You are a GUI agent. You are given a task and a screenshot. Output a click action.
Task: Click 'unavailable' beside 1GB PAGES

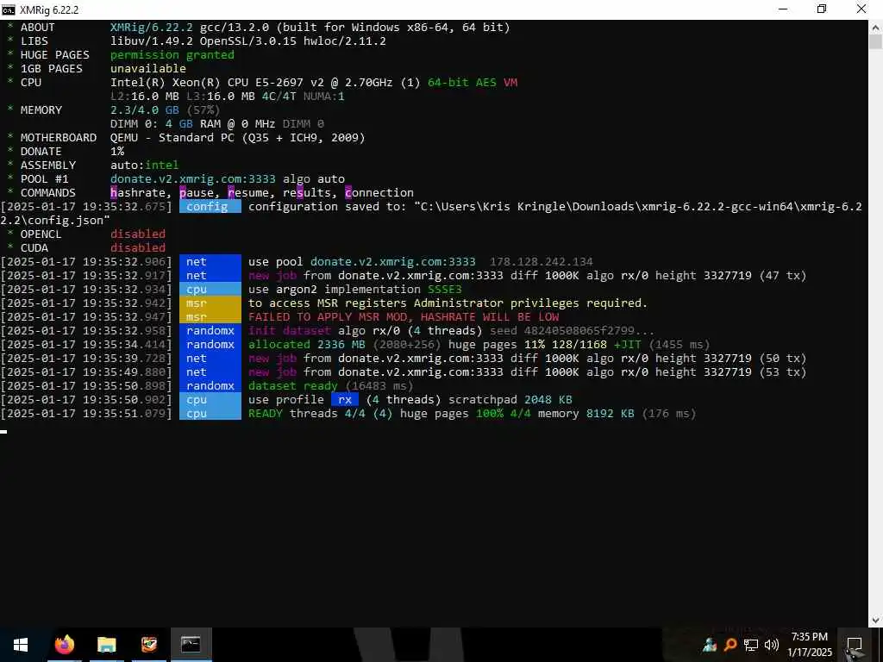(148, 69)
